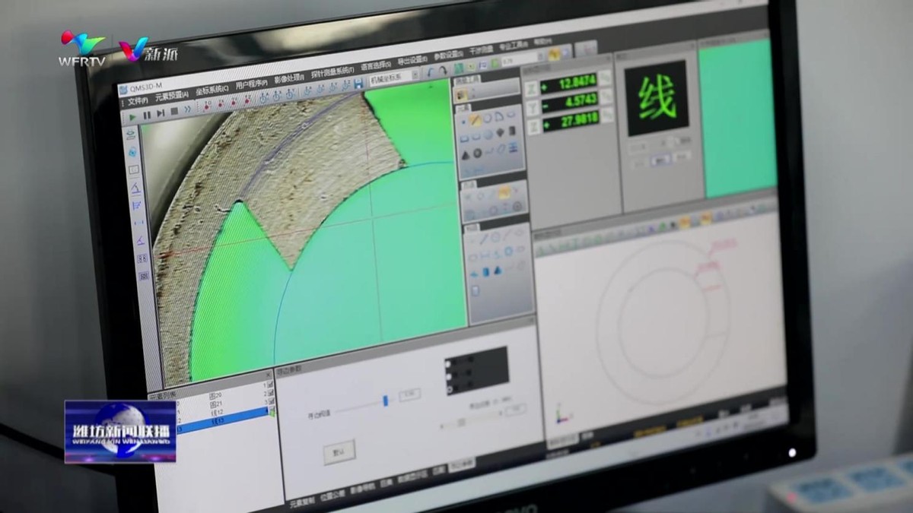The height and width of the screenshot is (513, 913).
Task: Select the Cylinder measurement tool
Action: tap(512, 131)
